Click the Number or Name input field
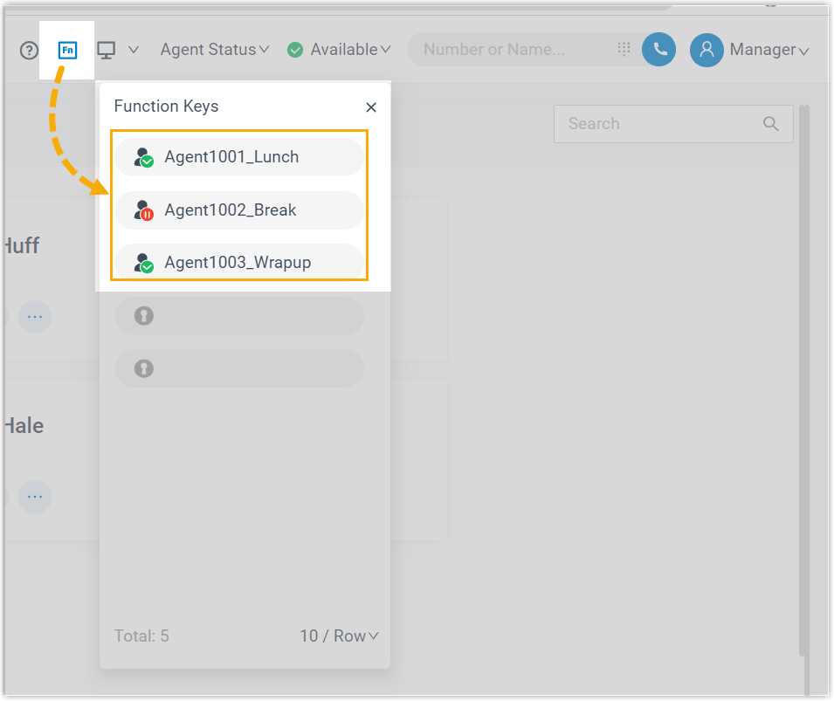 515,50
